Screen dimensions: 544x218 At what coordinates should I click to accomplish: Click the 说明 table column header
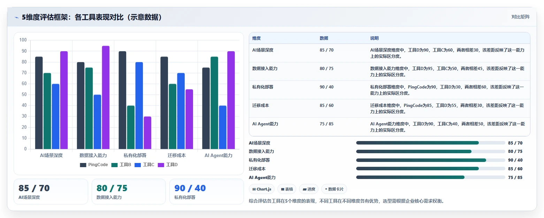(374, 38)
